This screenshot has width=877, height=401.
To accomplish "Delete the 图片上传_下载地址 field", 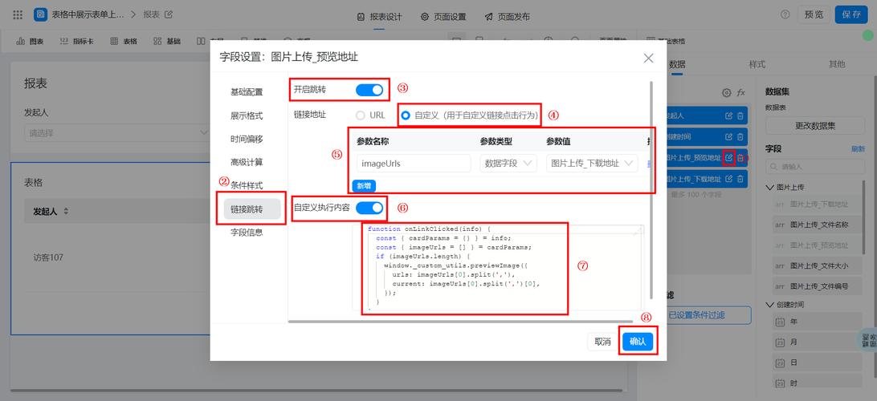I will (x=740, y=179).
